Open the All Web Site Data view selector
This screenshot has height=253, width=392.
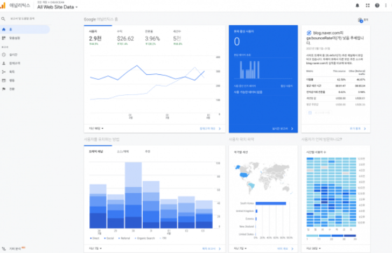[57, 7]
